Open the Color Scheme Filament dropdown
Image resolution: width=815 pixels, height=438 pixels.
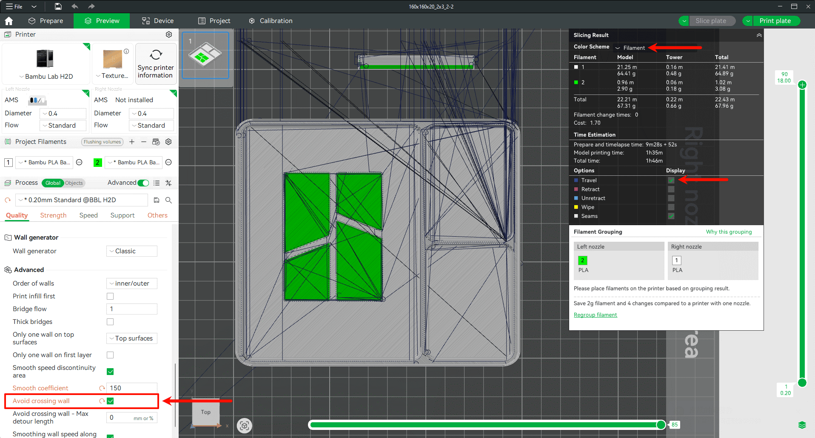point(630,48)
